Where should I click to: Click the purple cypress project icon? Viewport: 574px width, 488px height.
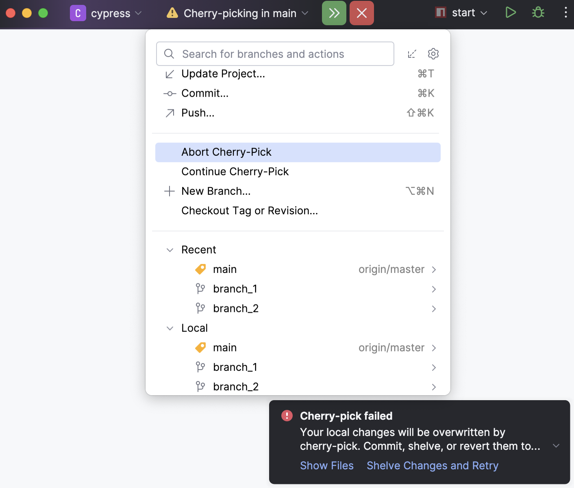(78, 13)
